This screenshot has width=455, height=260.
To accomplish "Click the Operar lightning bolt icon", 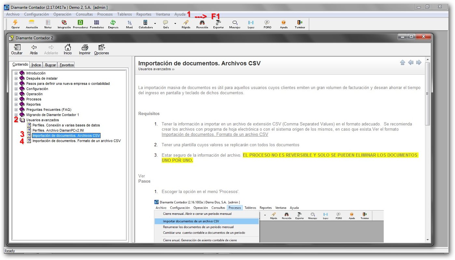I will (x=15, y=22).
